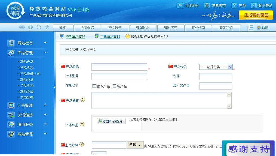Click the help question mark icon

pyautogui.click(x=234, y=5)
